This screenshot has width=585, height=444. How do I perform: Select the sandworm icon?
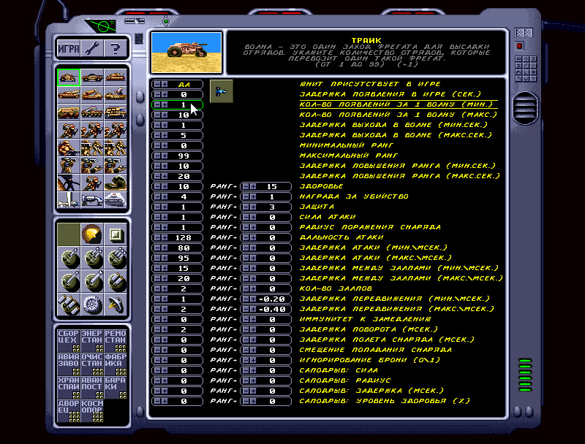click(x=116, y=183)
